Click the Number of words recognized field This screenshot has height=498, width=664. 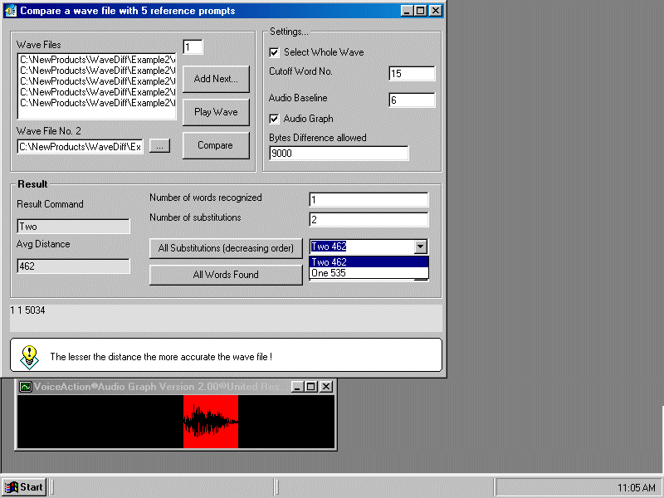369,200
